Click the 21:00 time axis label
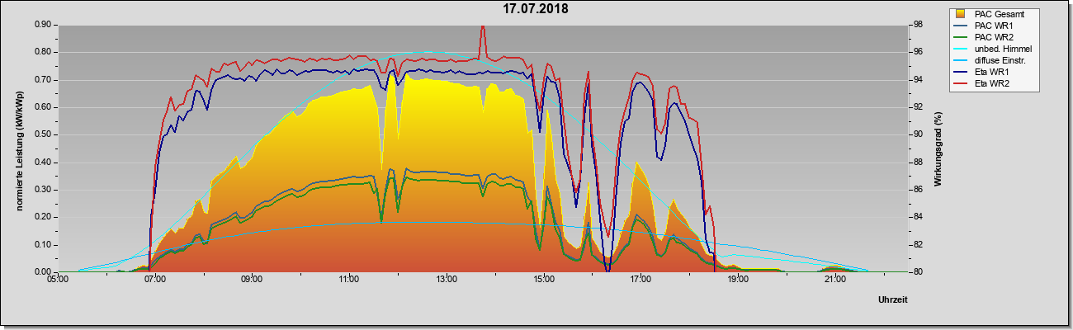This screenshot has width=1073, height=330. point(834,280)
